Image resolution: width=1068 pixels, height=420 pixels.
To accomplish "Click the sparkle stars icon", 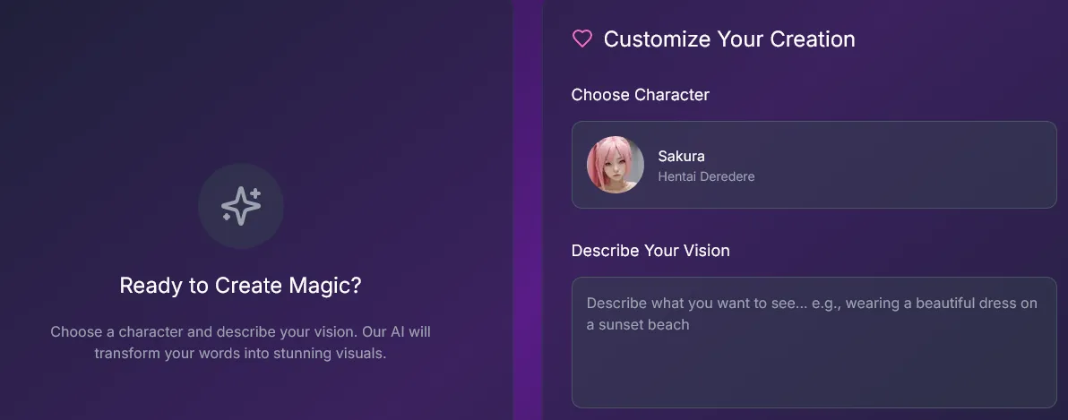I will 240,206.
